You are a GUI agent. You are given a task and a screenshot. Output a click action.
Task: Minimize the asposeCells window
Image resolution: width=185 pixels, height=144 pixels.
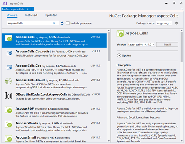(167, 3)
